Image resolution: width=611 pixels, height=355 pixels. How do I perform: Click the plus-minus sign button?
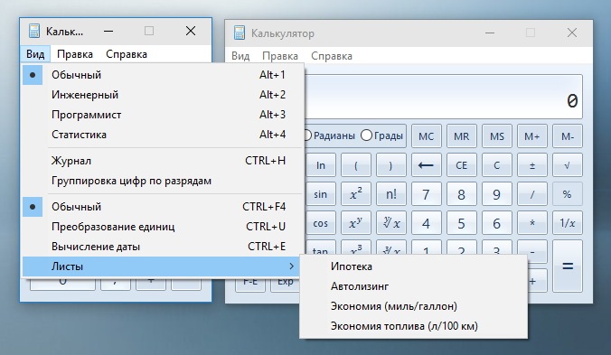(x=531, y=165)
